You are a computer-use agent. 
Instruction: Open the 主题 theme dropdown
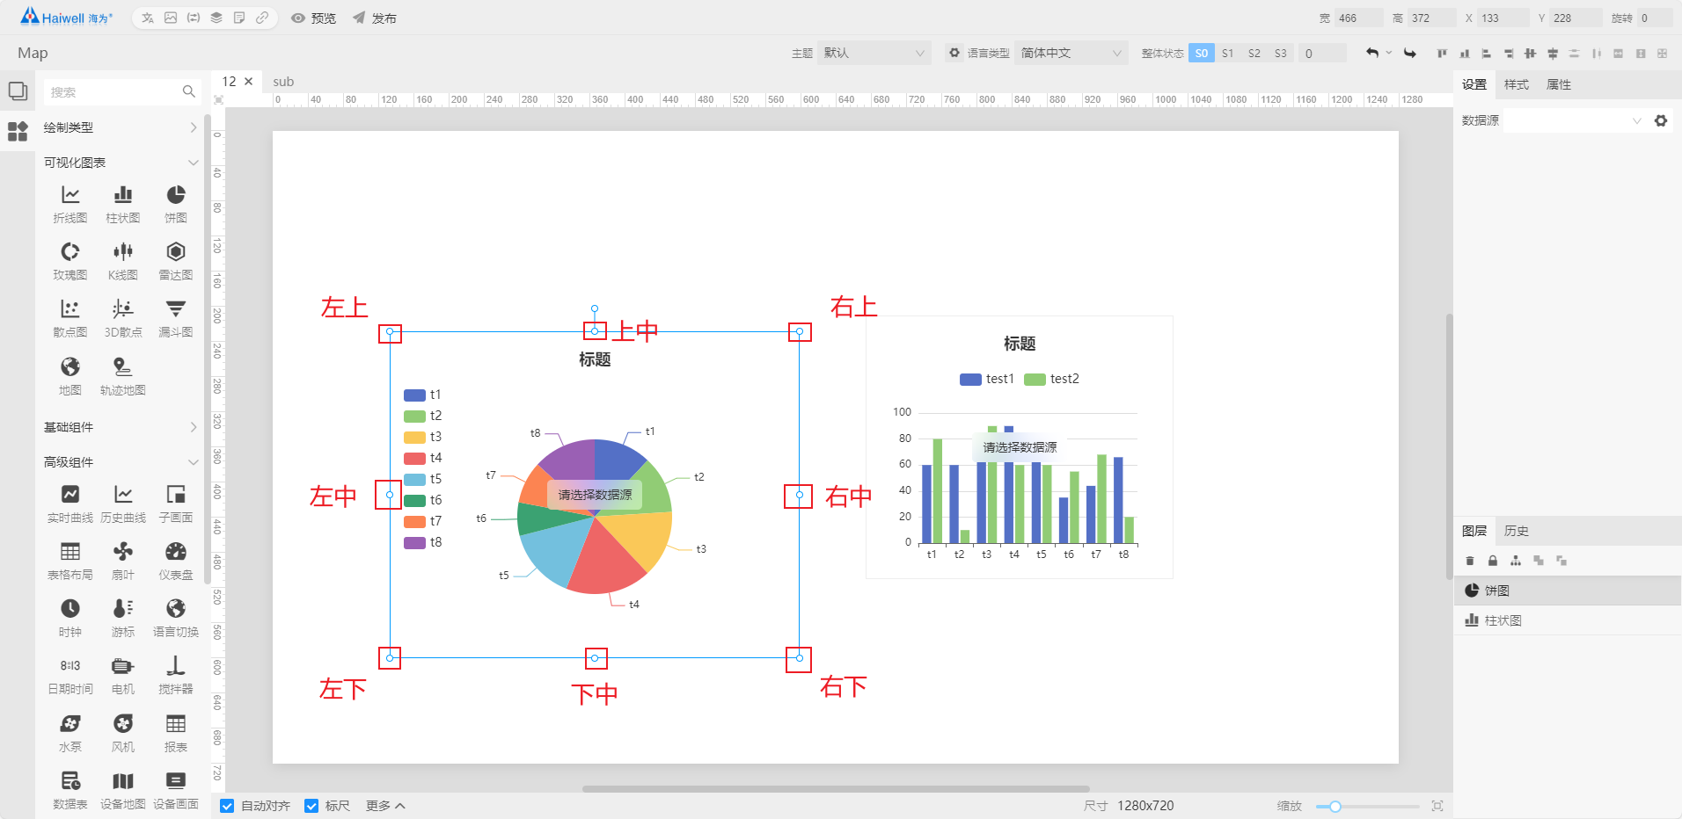(x=874, y=53)
